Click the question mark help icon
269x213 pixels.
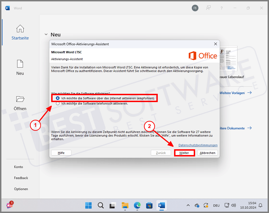click(x=222, y=8)
